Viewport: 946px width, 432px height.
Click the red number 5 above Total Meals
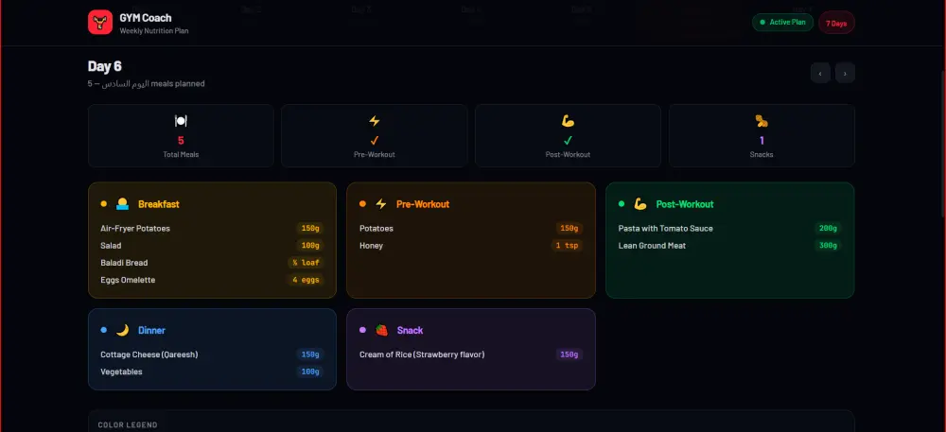[x=181, y=141]
